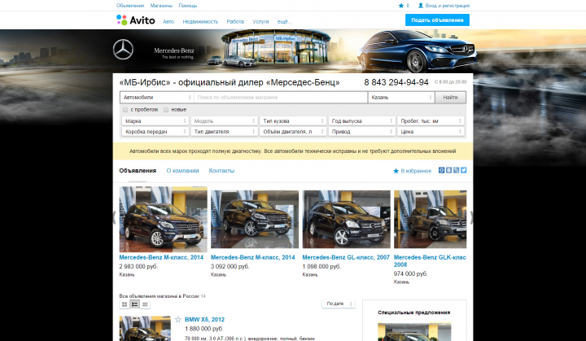Click phone number 8 843 294-94-94
The height and width of the screenshot is (341, 586).
396,83
